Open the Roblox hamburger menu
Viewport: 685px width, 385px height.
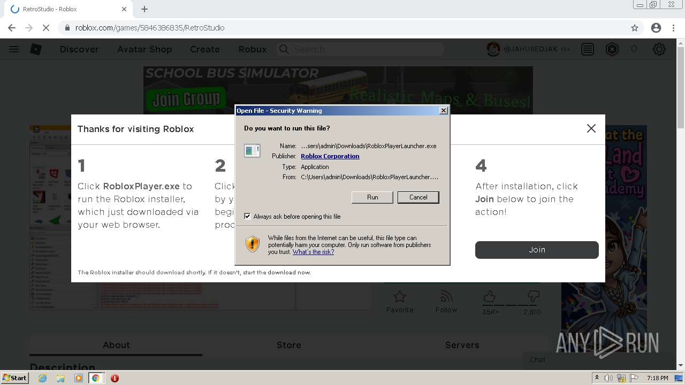pyautogui.click(x=14, y=49)
